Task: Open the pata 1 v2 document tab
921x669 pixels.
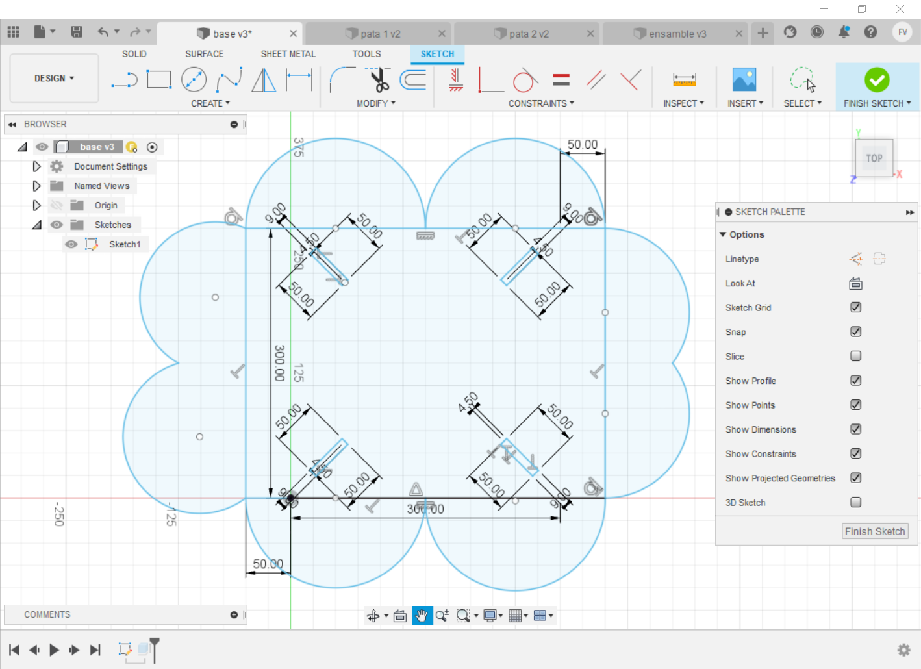Action: click(379, 34)
